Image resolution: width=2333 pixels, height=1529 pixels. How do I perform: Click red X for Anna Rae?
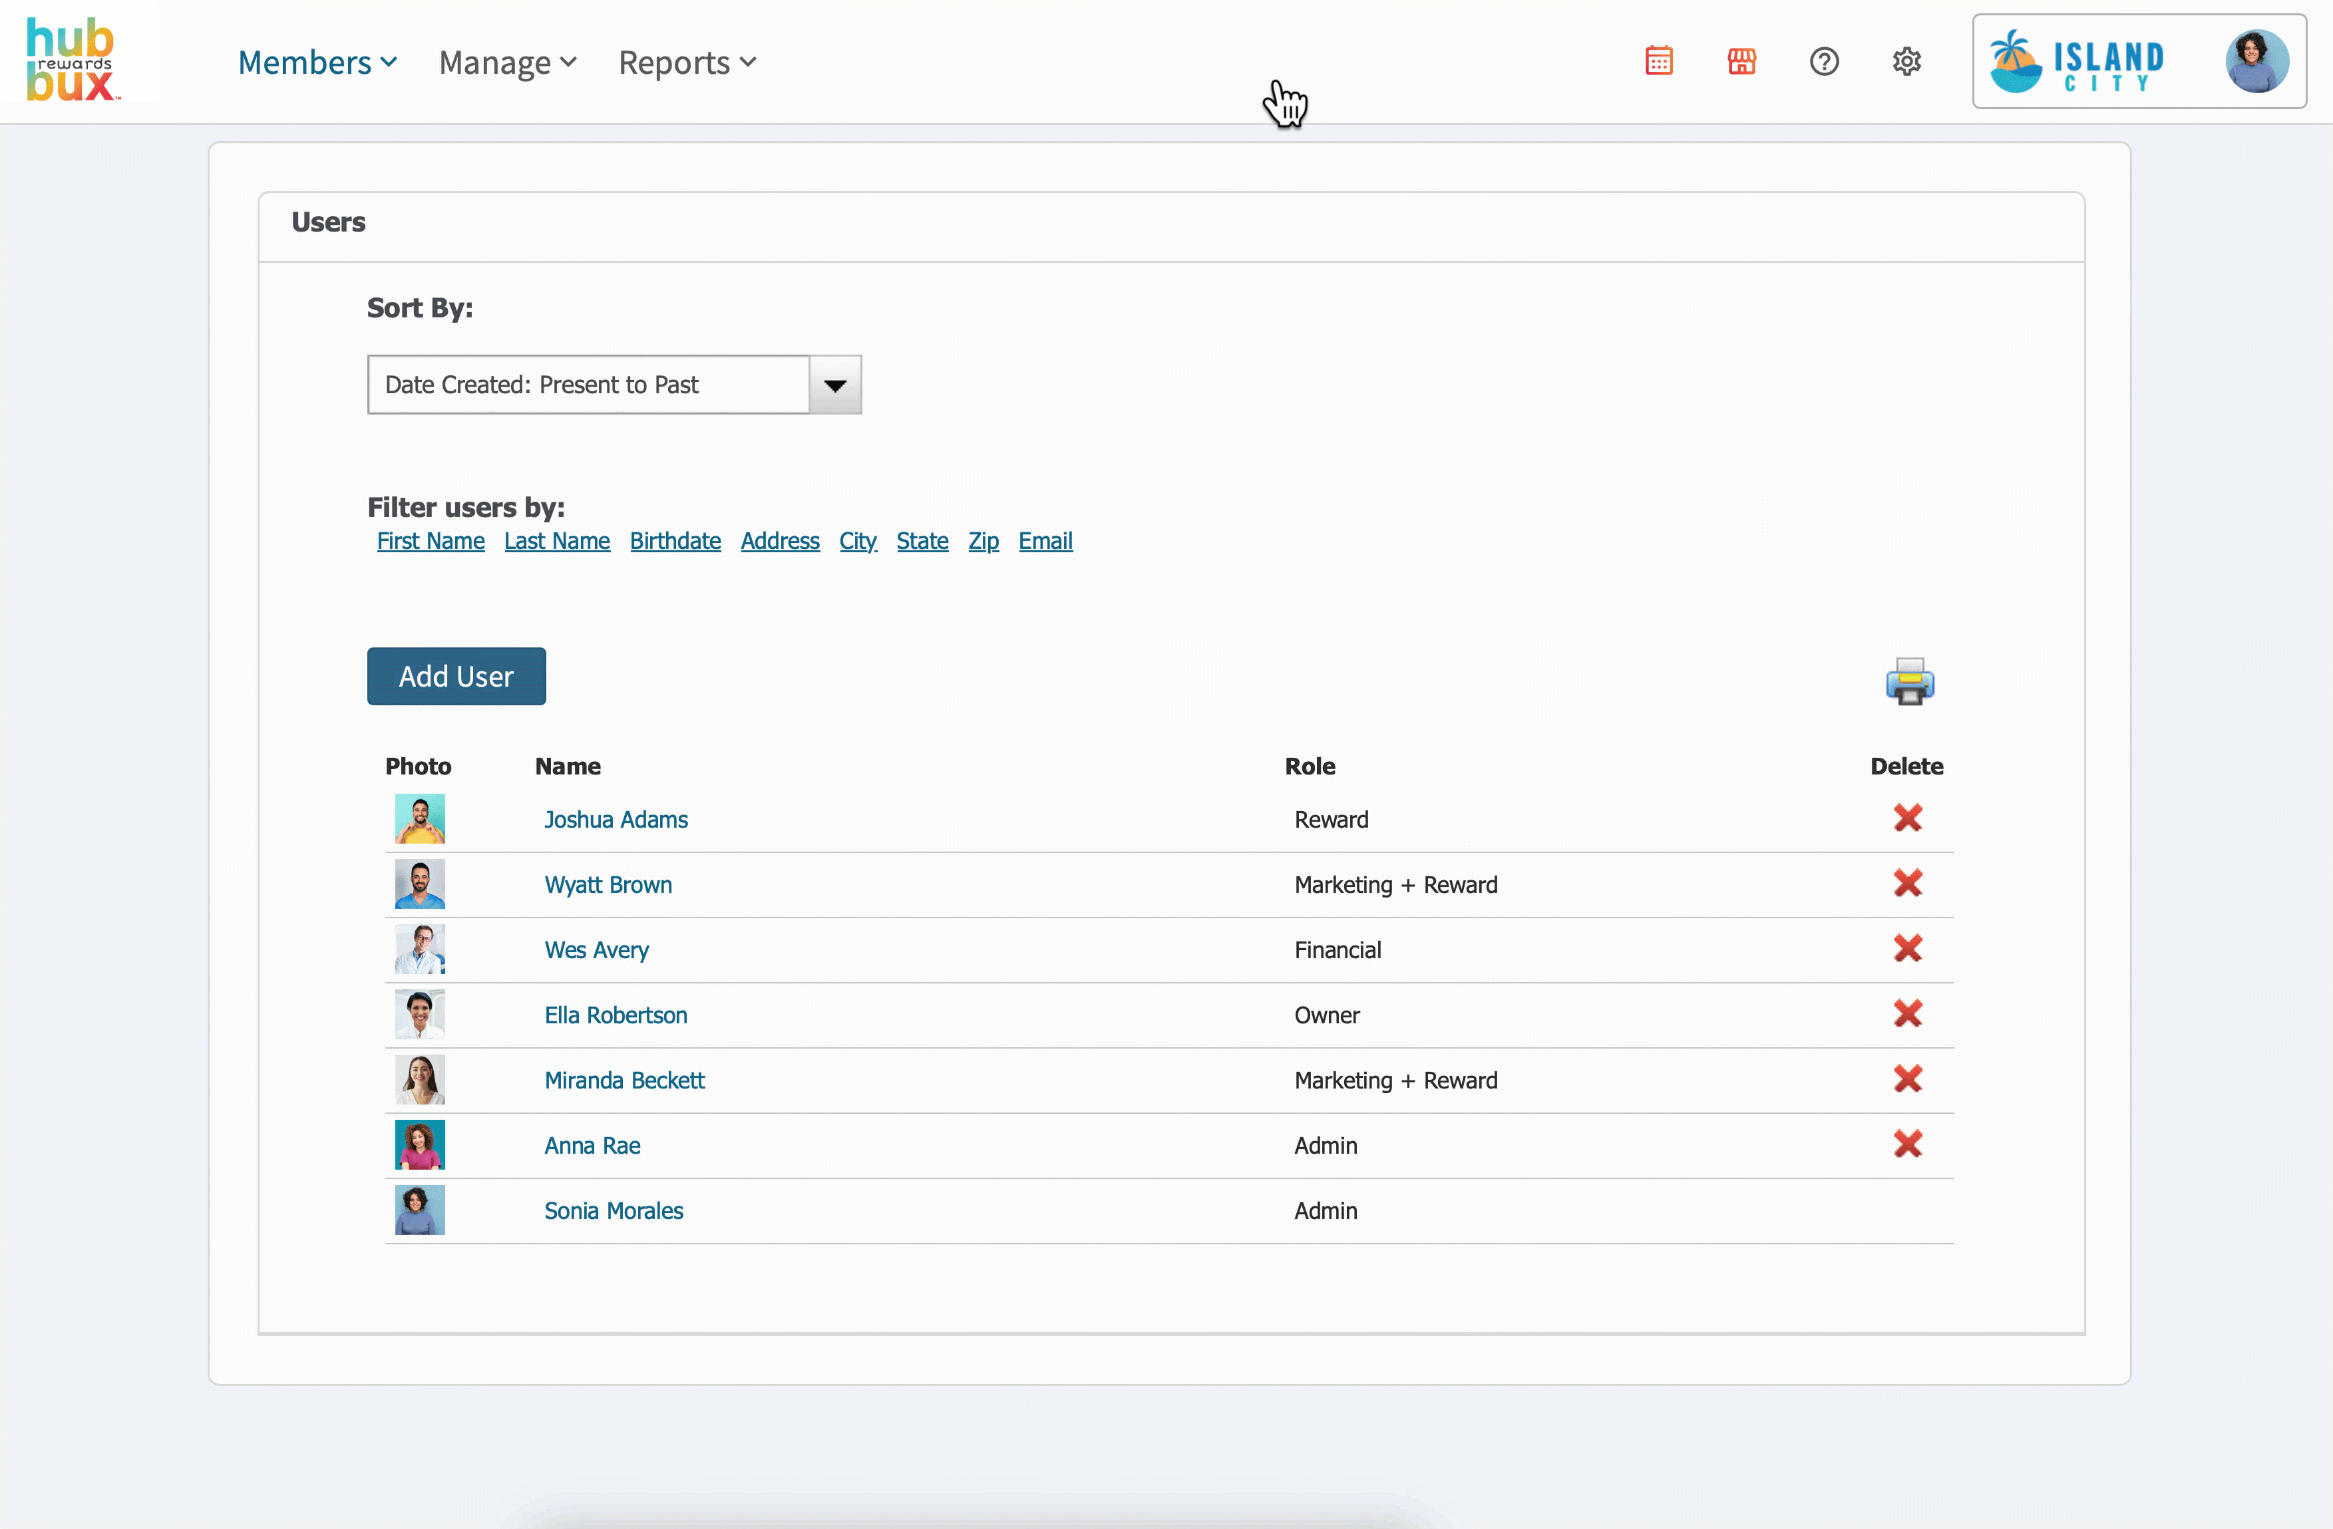[x=1906, y=1144]
